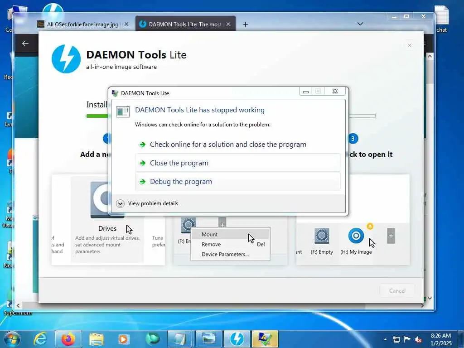464x348 pixels.
Task: Click the Drives label
Action: [107, 228]
